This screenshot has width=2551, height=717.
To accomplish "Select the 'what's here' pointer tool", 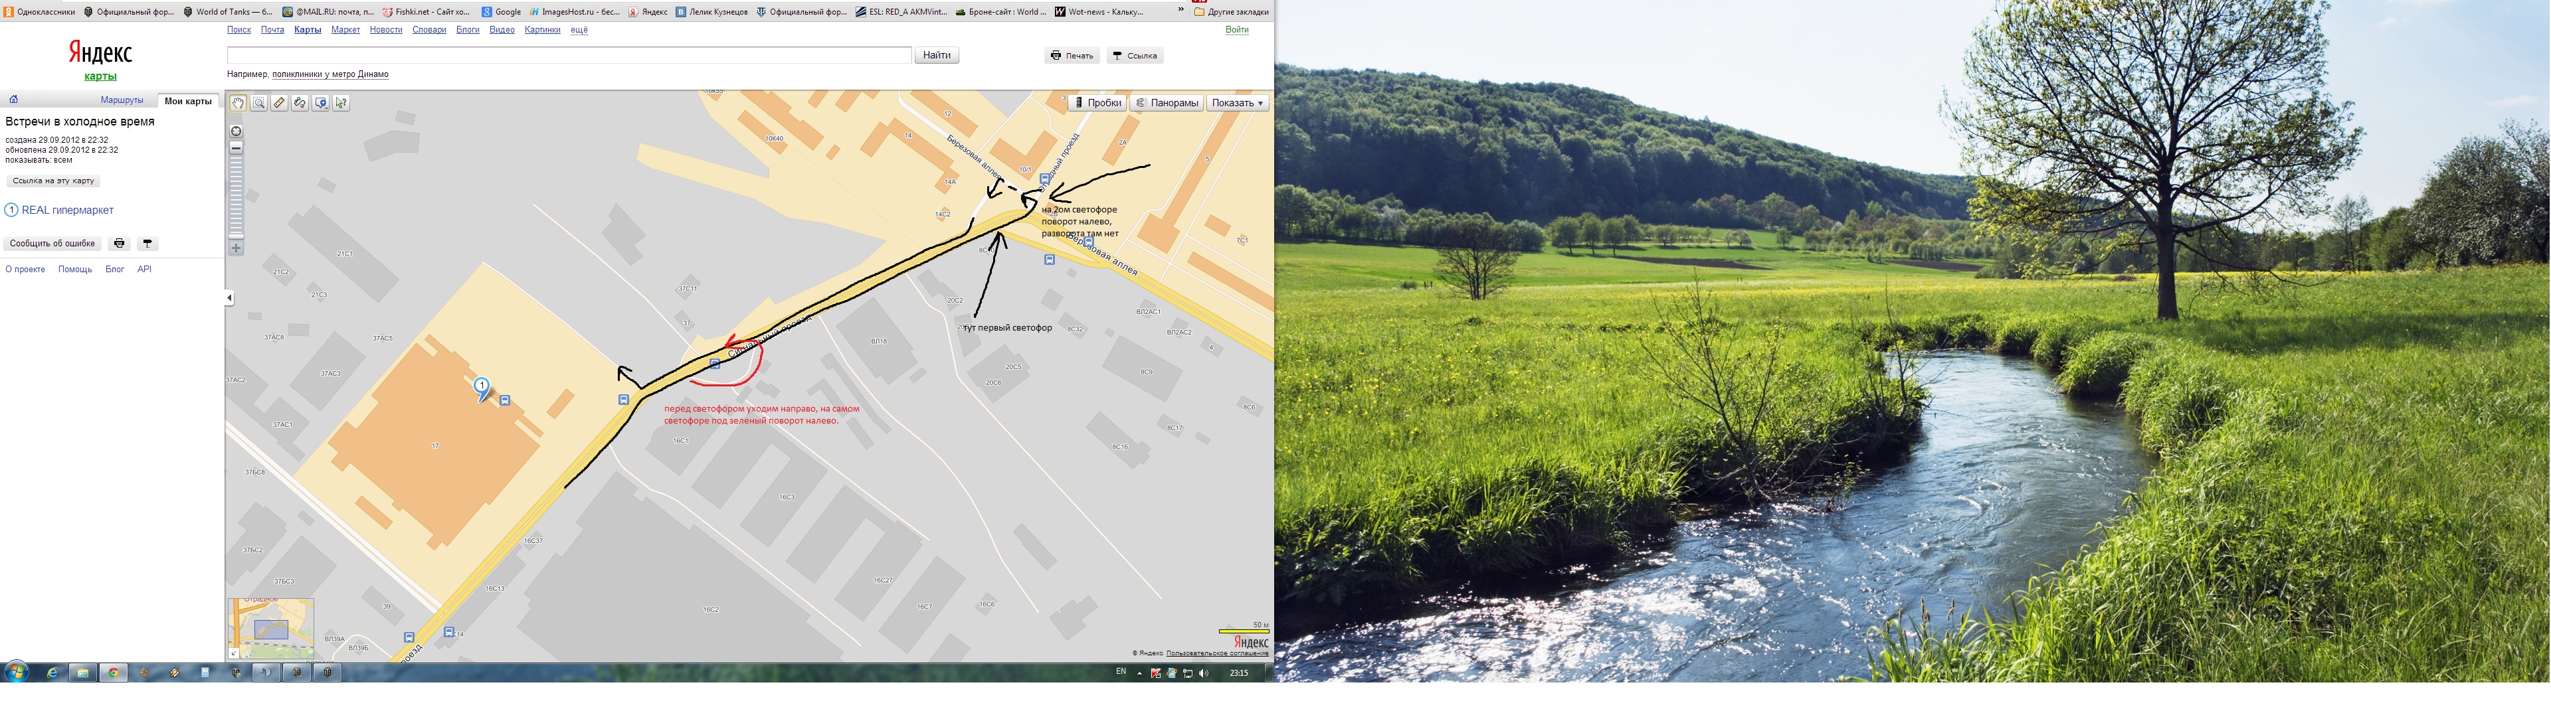I will click(341, 103).
